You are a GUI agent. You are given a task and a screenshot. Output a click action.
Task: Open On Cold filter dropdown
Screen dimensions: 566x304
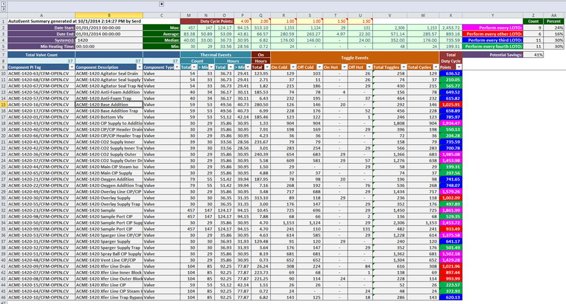(293, 67)
